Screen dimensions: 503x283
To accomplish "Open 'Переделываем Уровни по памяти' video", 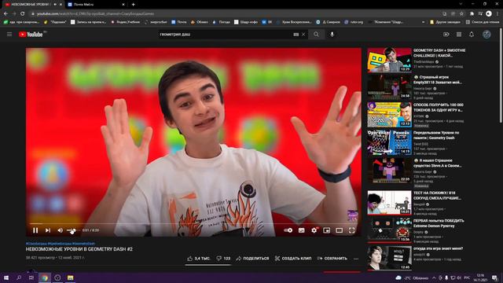I will pyautogui.click(x=389, y=142).
